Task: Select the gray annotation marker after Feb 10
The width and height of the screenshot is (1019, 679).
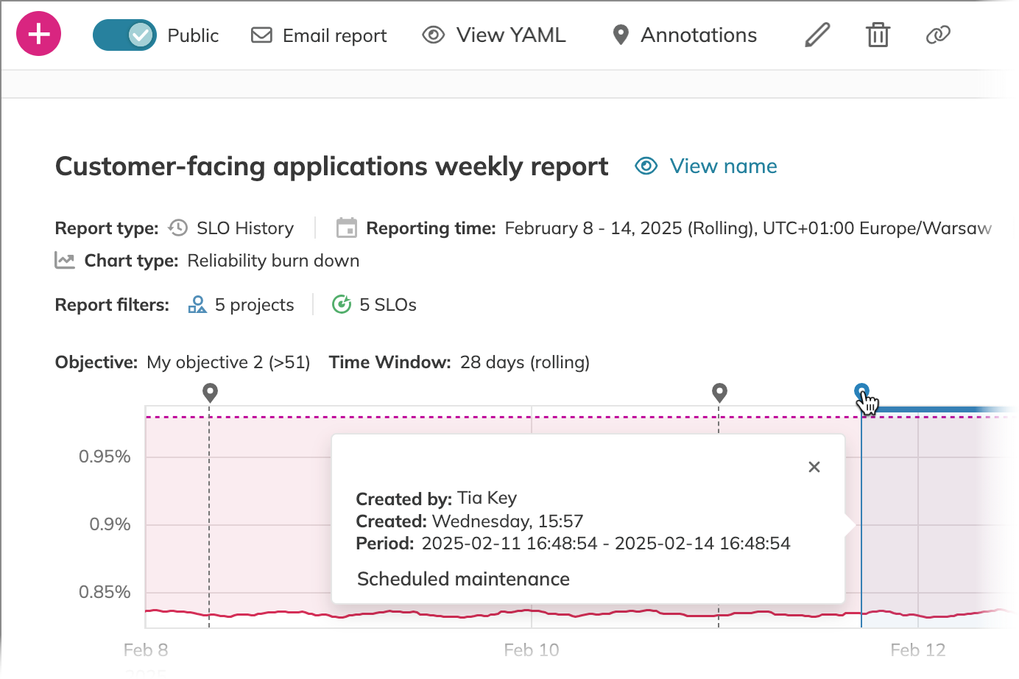Action: tap(719, 393)
